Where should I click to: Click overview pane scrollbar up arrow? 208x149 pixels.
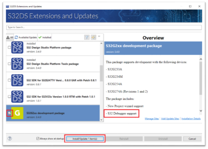pos(201,59)
